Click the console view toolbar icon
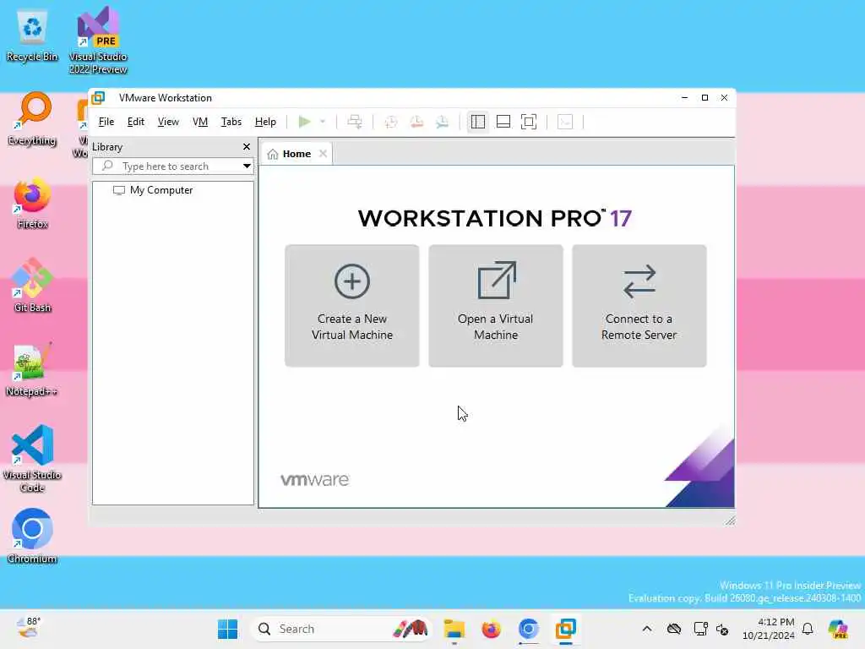This screenshot has height=649, width=865. (x=565, y=122)
